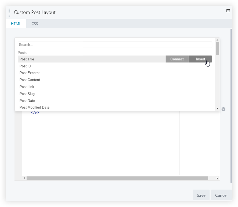Select Post Excerpt from the list

coord(30,73)
